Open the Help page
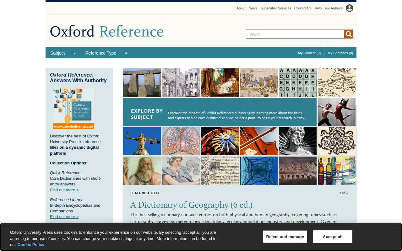 tap(318, 8)
